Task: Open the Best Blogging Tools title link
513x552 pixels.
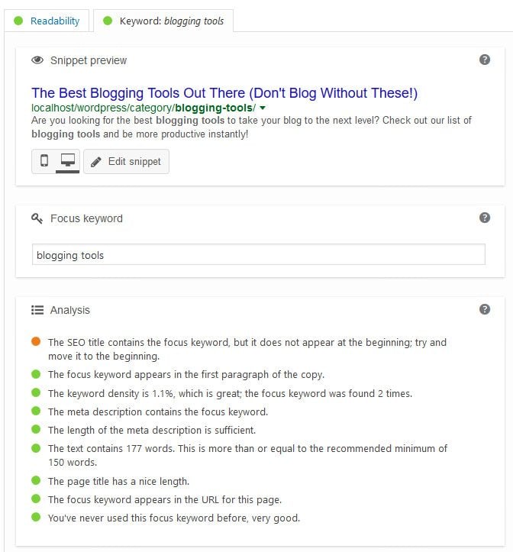Action: pyautogui.click(x=224, y=93)
